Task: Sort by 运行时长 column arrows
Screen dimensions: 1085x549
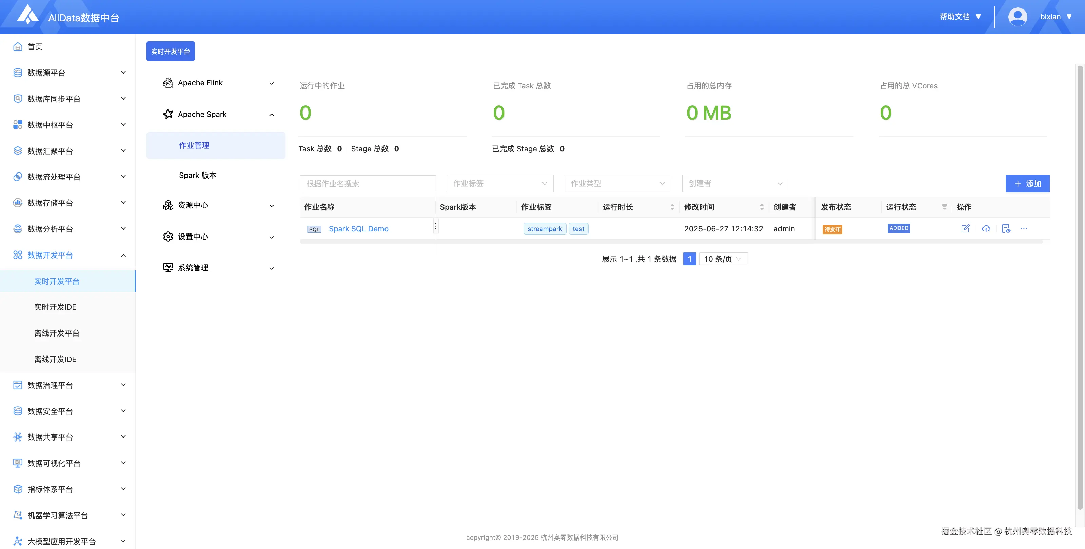Action: click(672, 207)
